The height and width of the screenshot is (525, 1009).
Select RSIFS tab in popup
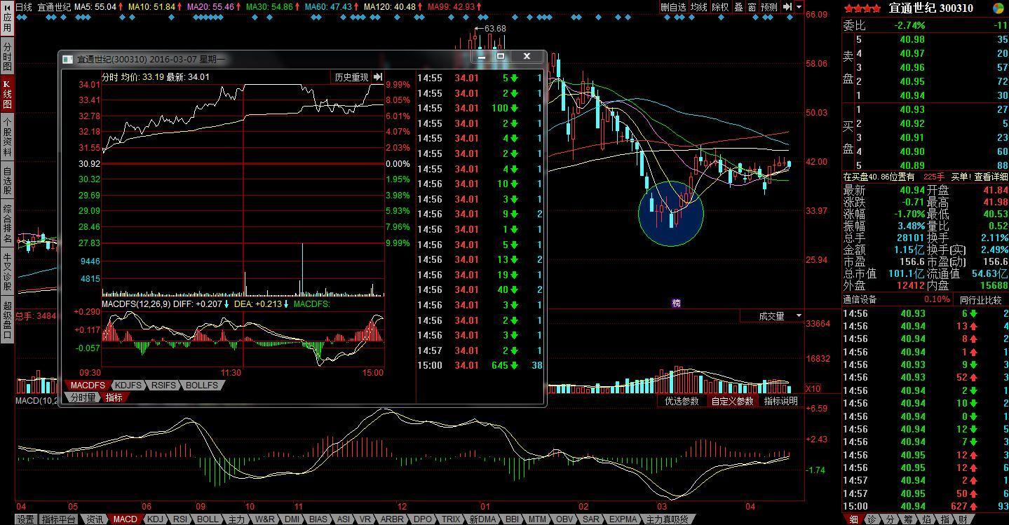(x=164, y=386)
